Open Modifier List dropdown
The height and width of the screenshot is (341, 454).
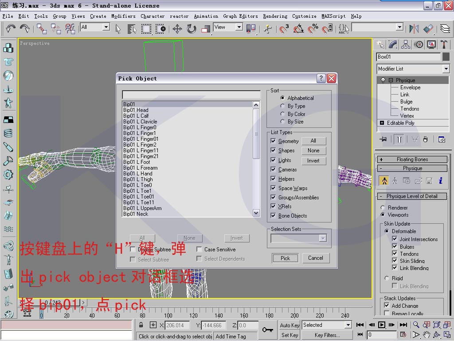point(446,69)
